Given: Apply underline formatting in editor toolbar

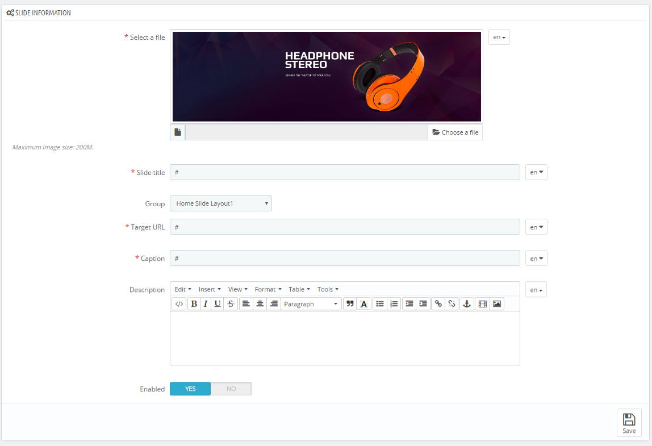Looking at the screenshot, I should tap(218, 304).
